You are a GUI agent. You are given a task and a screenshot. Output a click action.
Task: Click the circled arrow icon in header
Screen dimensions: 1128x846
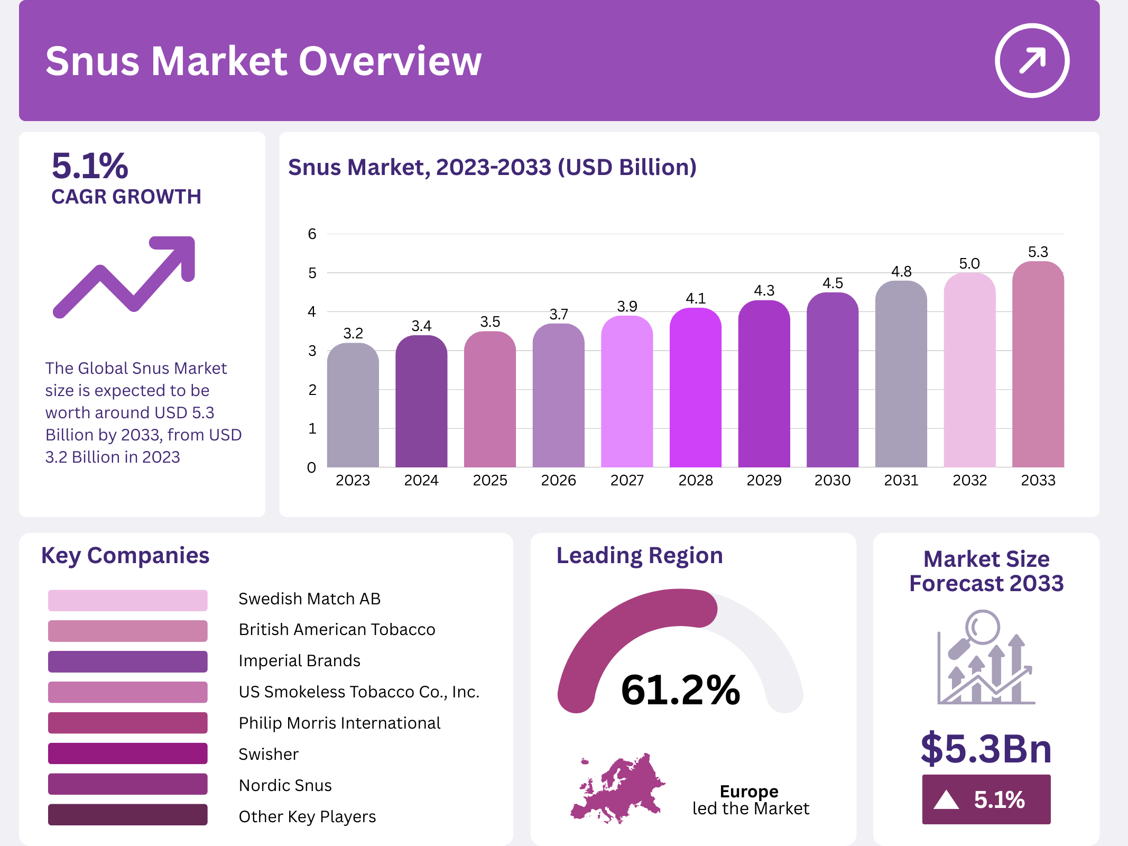click(1032, 60)
